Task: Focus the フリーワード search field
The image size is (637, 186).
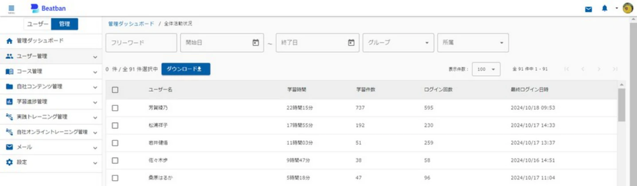Action: pyautogui.click(x=141, y=43)
